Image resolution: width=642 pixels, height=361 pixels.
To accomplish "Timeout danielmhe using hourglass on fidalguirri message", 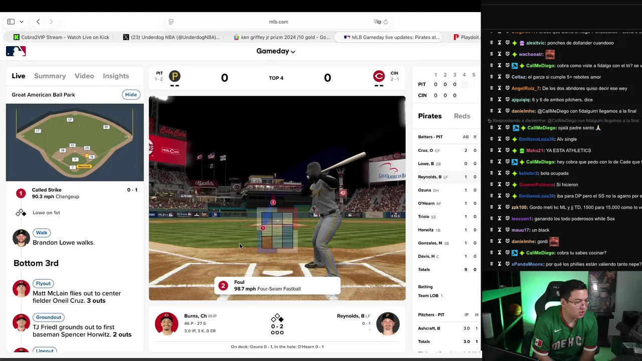I will click(500, 111).
